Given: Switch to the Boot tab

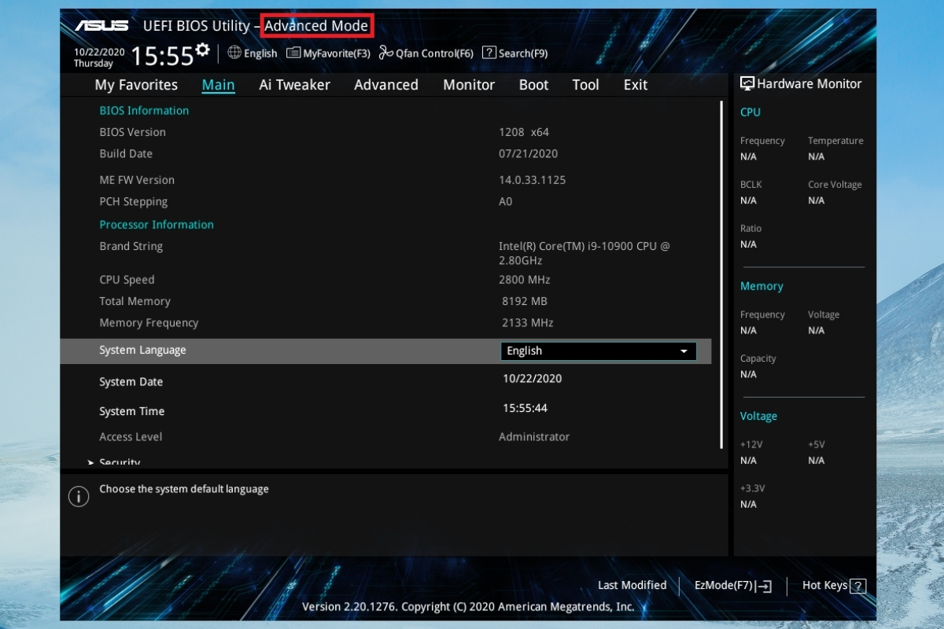Looking at the screenshot, I should point(533,85).
